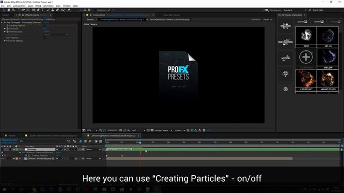The width and height of the screenshot is (344, 193).
Task: Apply the CELLS preset thumbnail
Action: click(328, 37)
